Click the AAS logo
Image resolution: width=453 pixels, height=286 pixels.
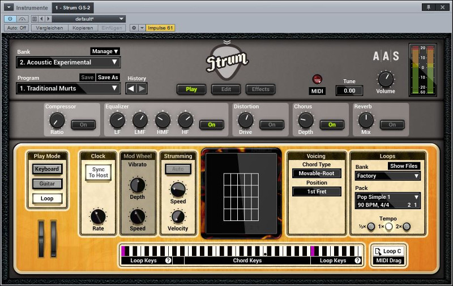coord(386,56)
